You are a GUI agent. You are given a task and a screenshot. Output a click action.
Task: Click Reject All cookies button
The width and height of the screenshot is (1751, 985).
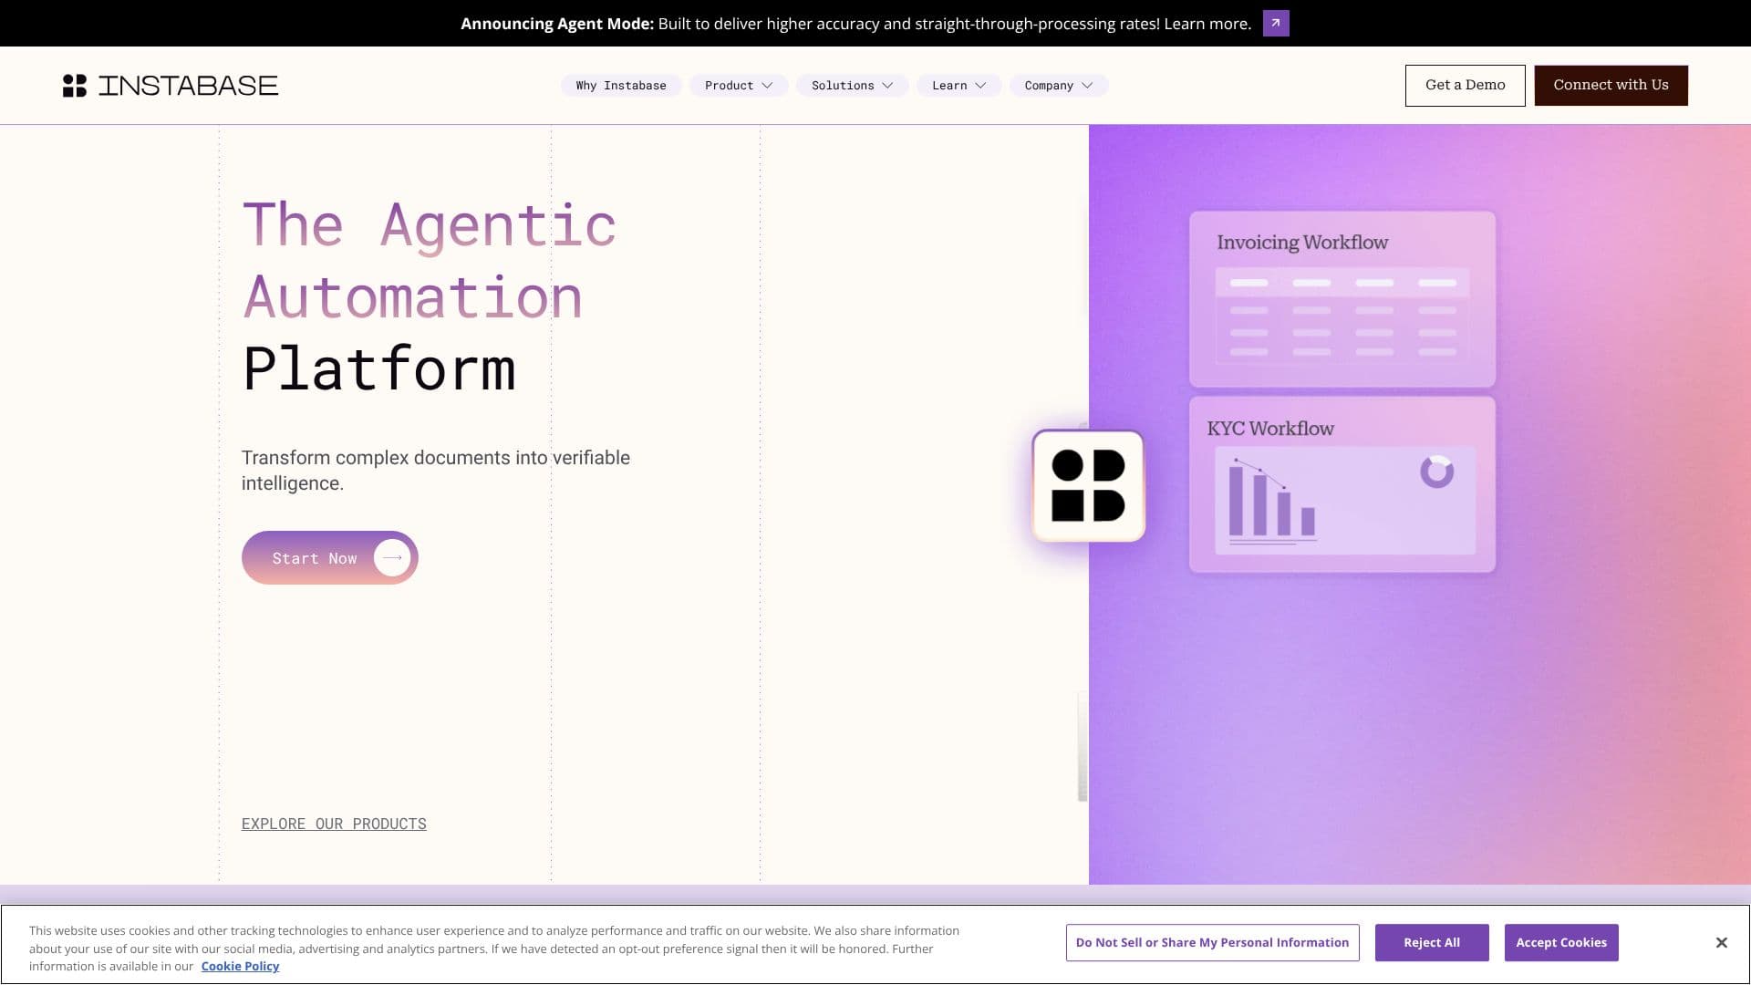tap(1432, 943)
